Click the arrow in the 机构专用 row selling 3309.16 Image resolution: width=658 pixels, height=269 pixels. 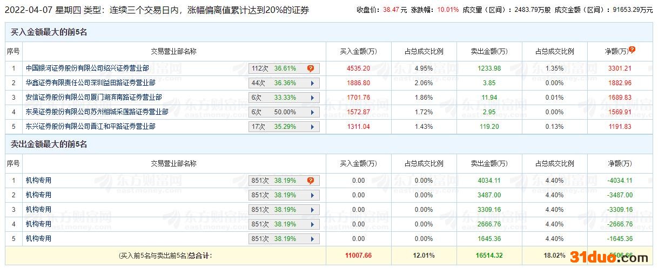pyautogui.click(x=312, y=210)
